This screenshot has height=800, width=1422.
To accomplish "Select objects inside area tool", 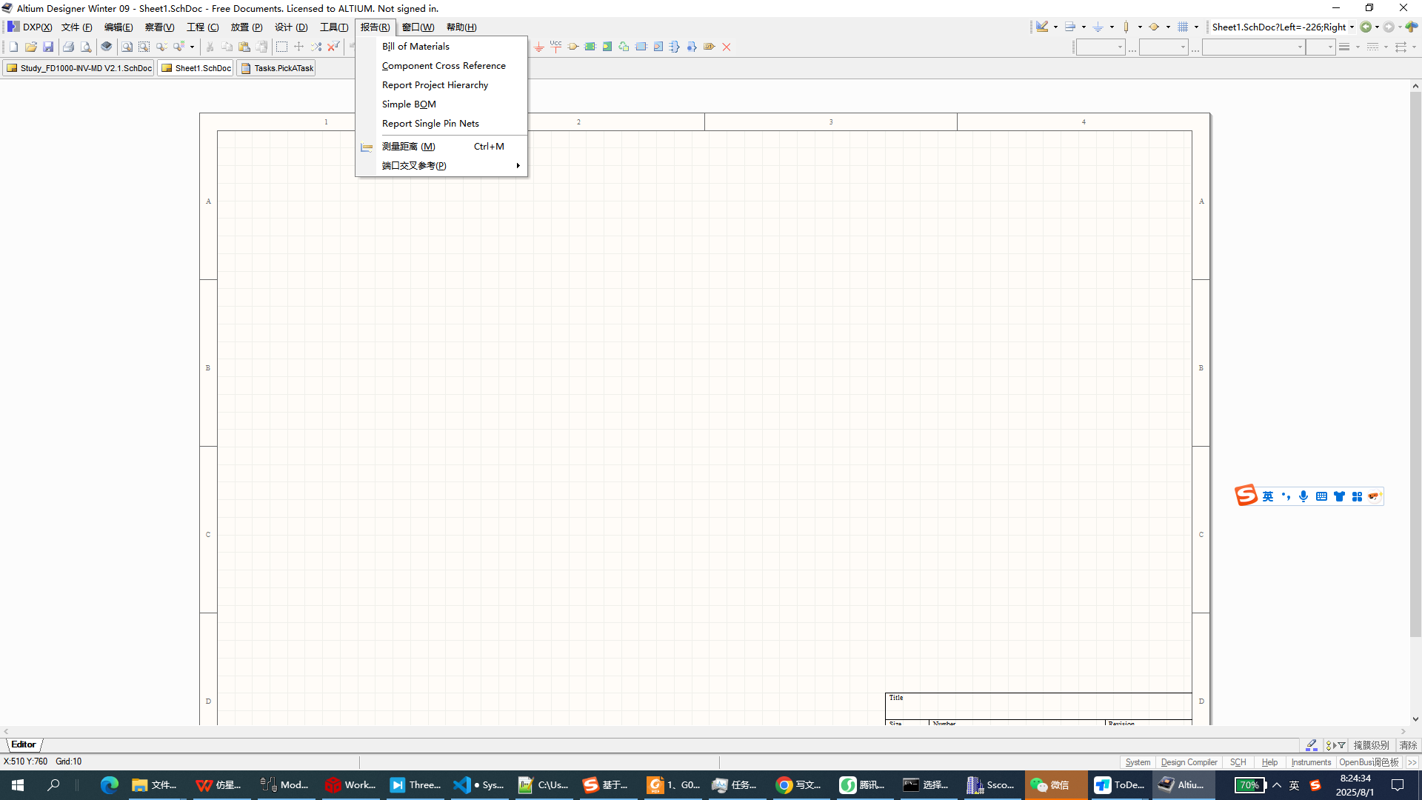I will 281,47.
